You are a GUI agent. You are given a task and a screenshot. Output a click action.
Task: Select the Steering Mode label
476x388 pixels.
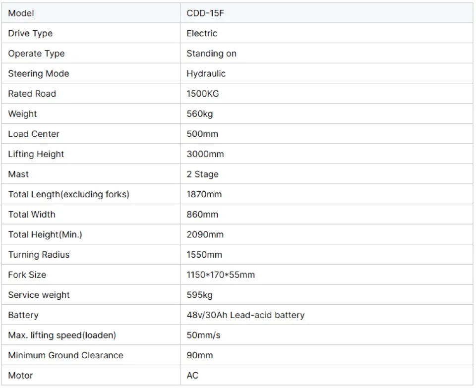point(39,73)
